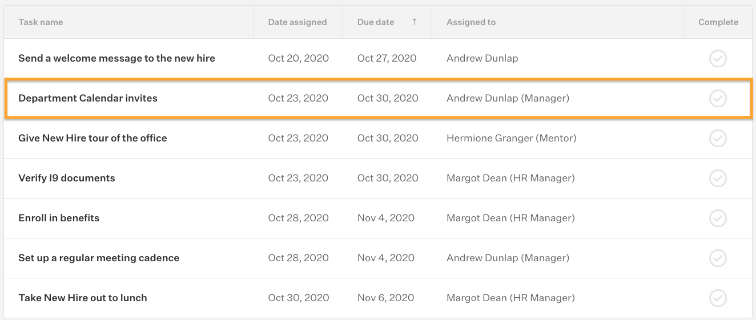Open the 'Department Calendar invites' task
This screenshot has height=320, width=756.
tap(88, 98)
